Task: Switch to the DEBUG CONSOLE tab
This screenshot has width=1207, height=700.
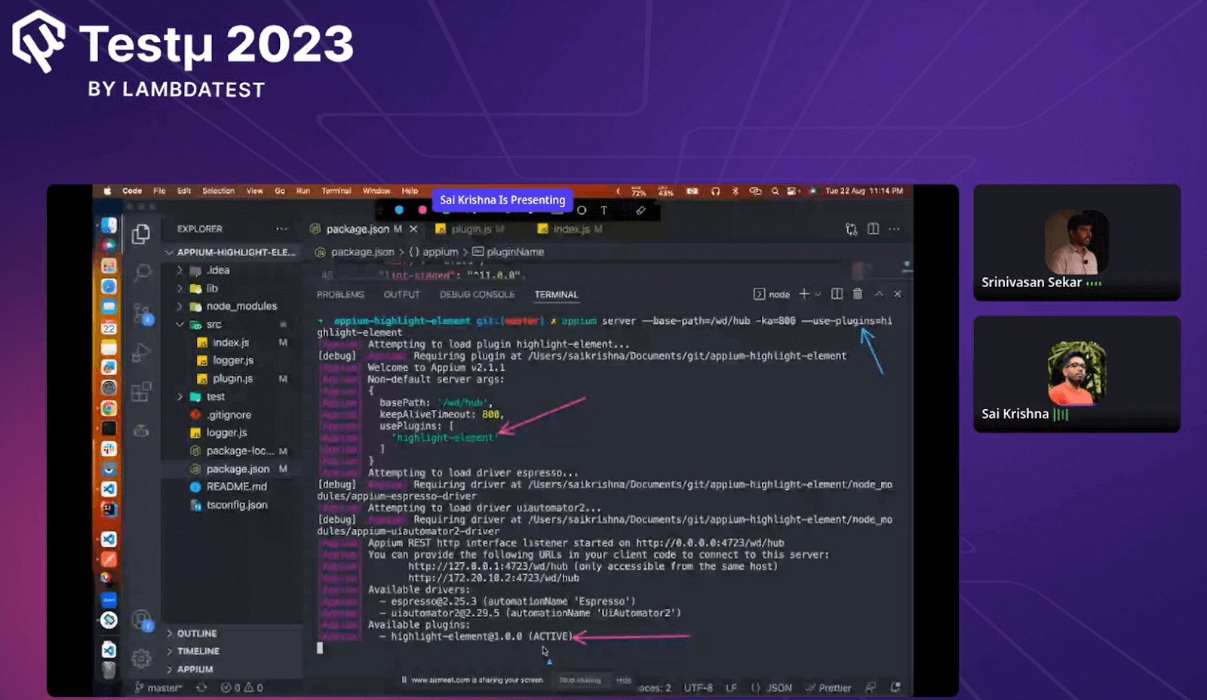Action: [x=478, y=295]
